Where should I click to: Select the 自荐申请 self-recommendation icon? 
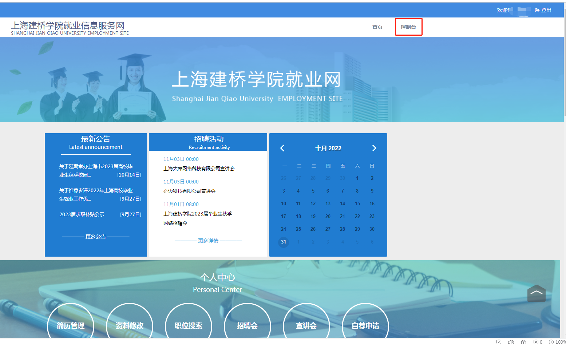click(365, 326)
